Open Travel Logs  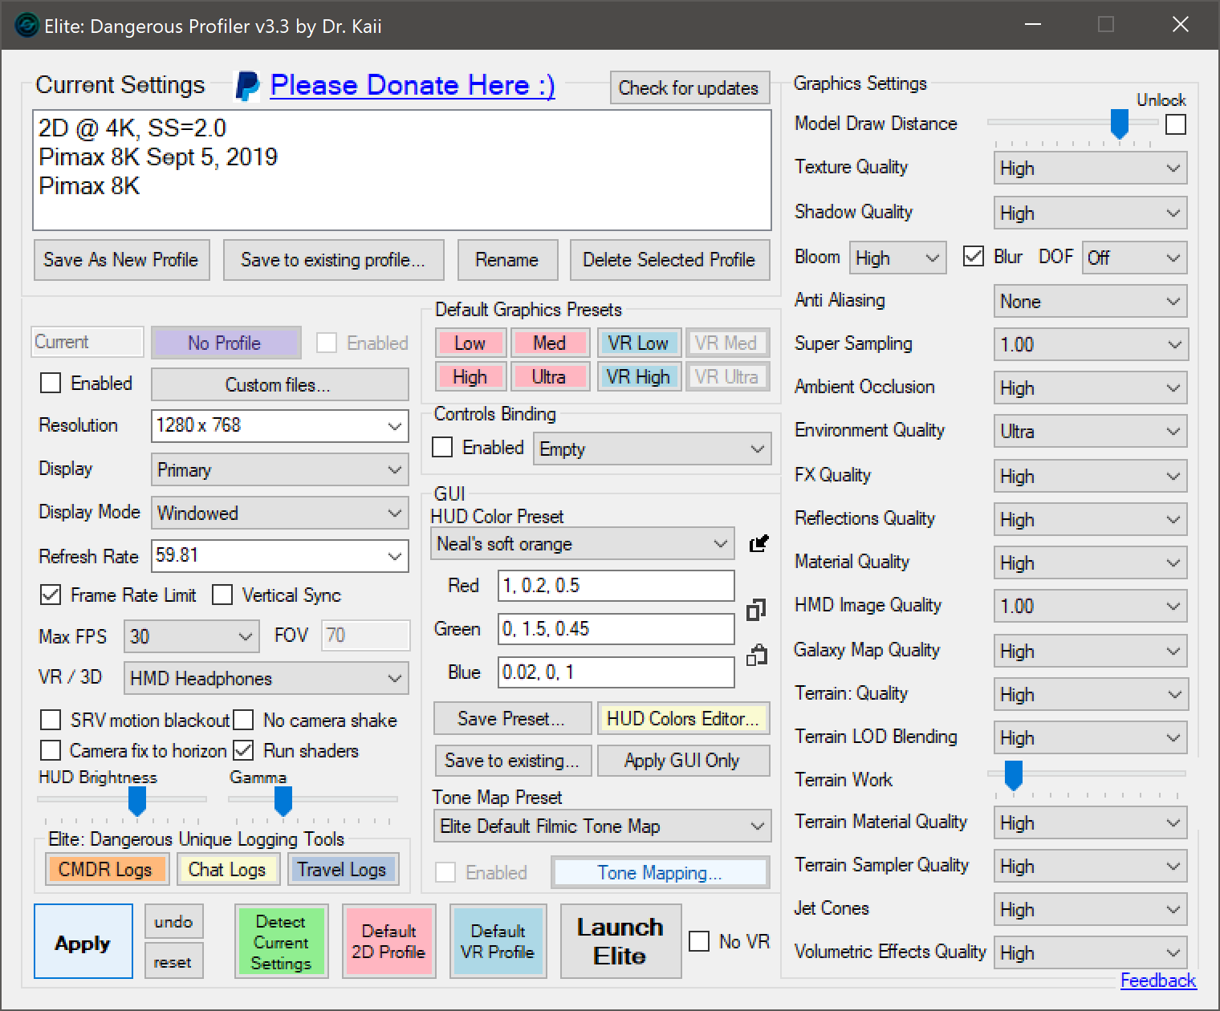coord(342,870)
